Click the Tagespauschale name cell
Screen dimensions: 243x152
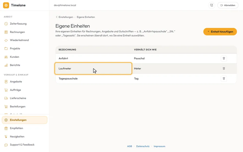93,79
